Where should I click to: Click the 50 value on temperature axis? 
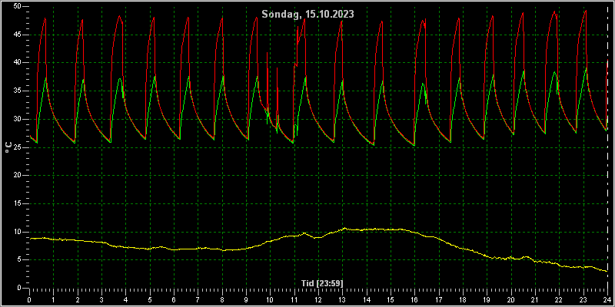18,7
